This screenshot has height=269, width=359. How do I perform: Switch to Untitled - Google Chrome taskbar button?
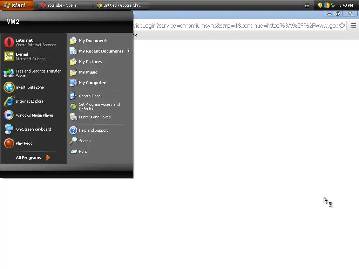tap(121, 5)
